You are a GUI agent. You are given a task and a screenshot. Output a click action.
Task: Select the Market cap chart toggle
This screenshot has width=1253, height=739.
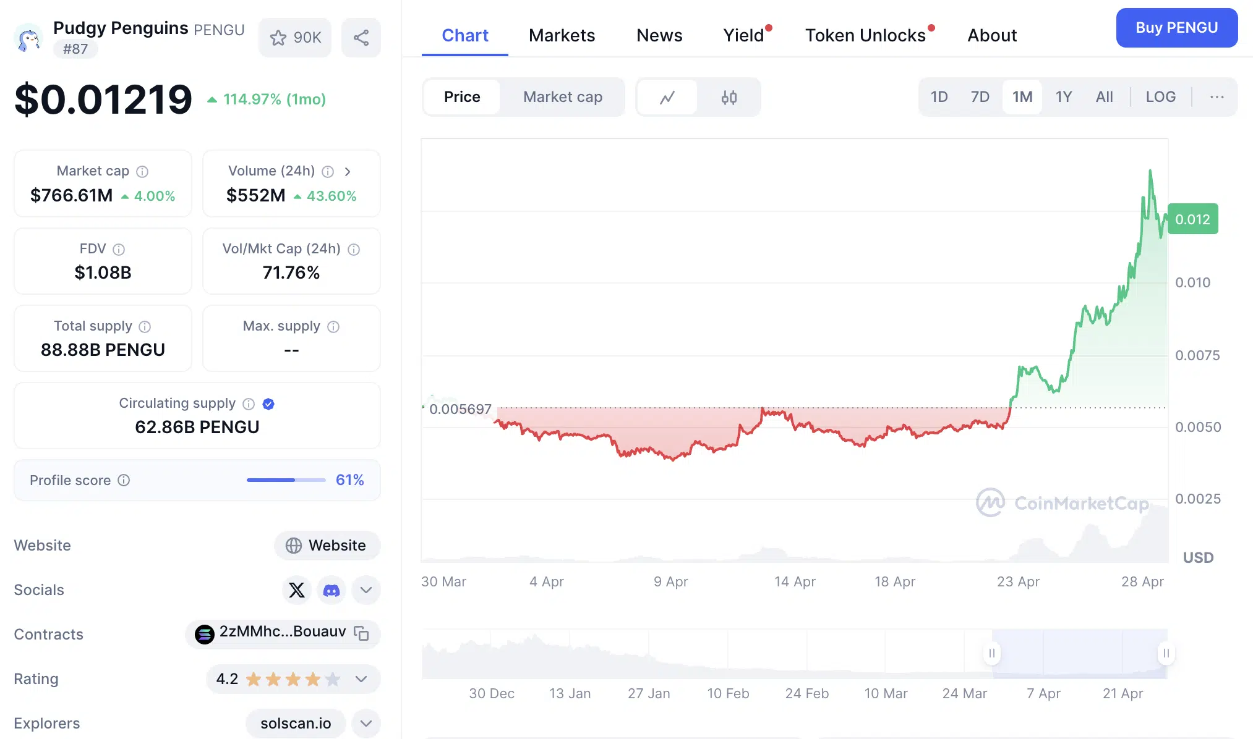[x=563, y=97]
